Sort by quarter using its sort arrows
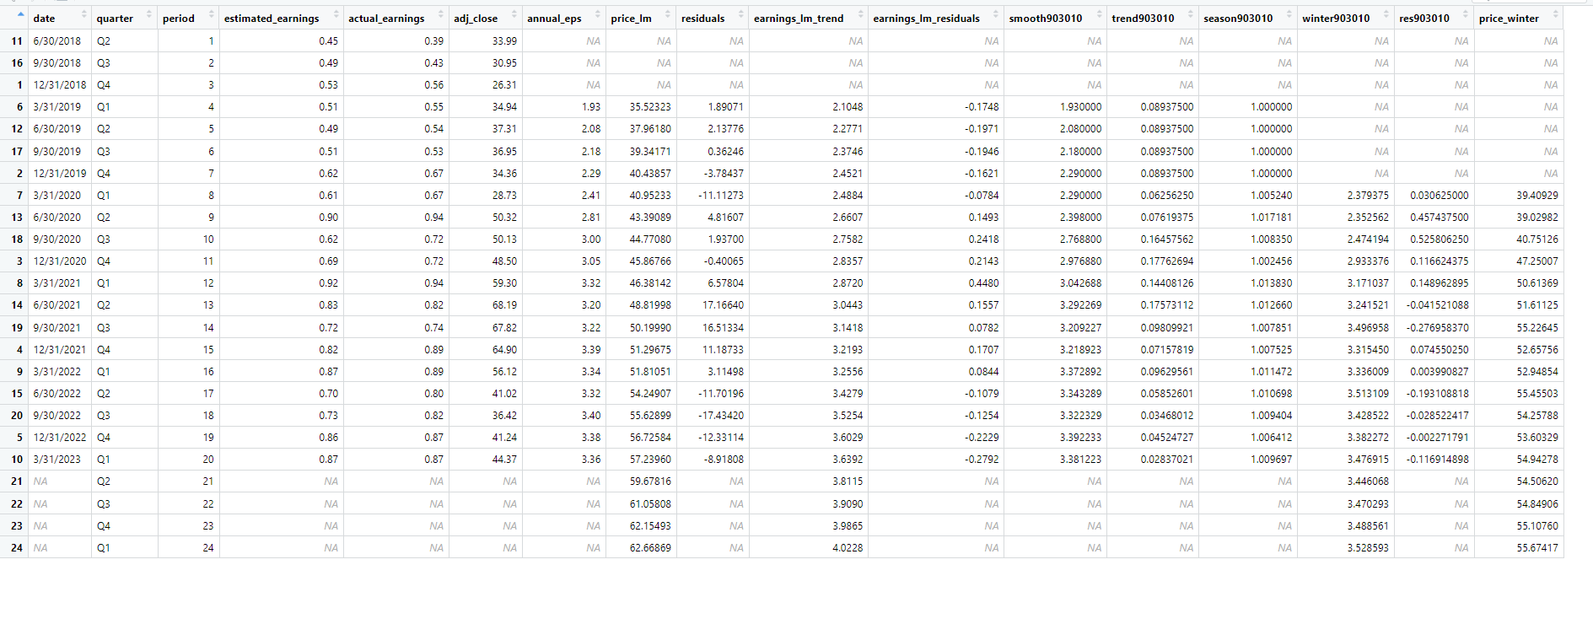1593x624 pixels. 149,14
